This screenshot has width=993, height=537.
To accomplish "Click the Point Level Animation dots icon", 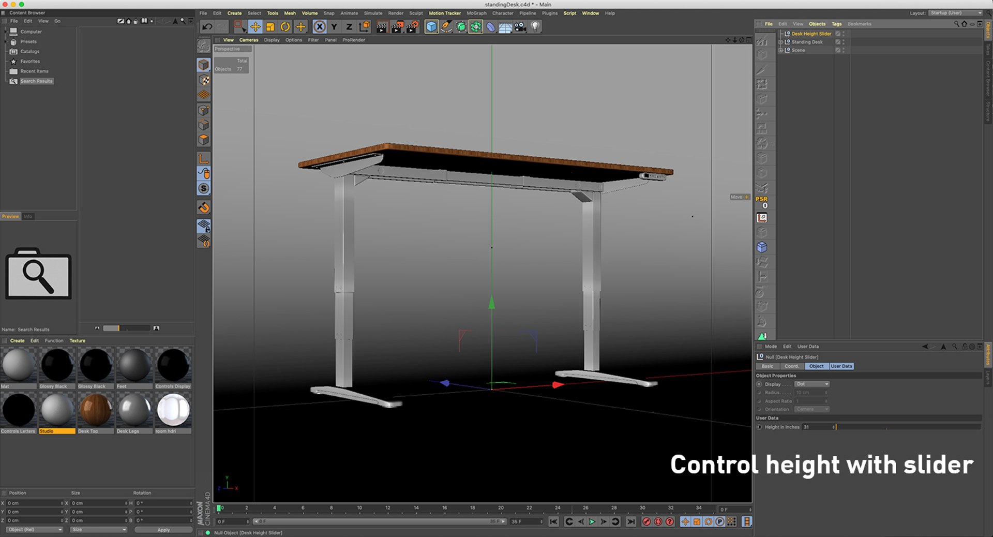I will click(x=731, y=521).
